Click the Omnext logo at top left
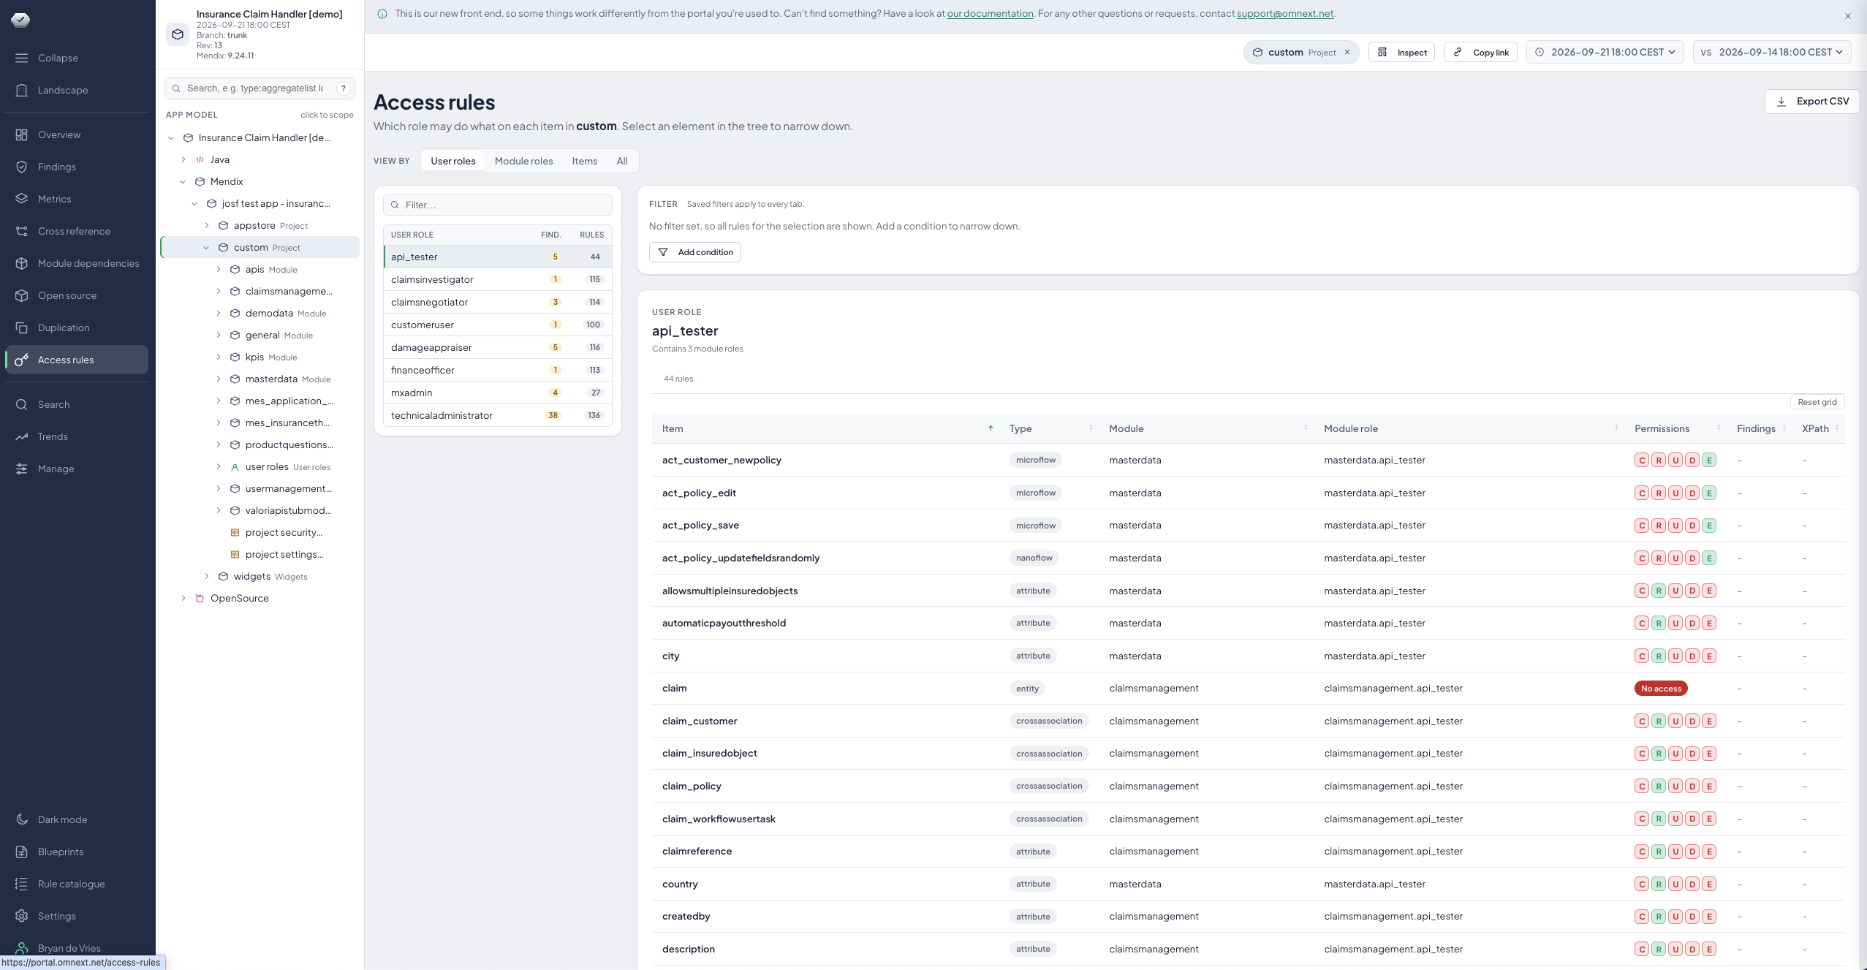This screenshot has width=1867, height=970. coord(20,20)
